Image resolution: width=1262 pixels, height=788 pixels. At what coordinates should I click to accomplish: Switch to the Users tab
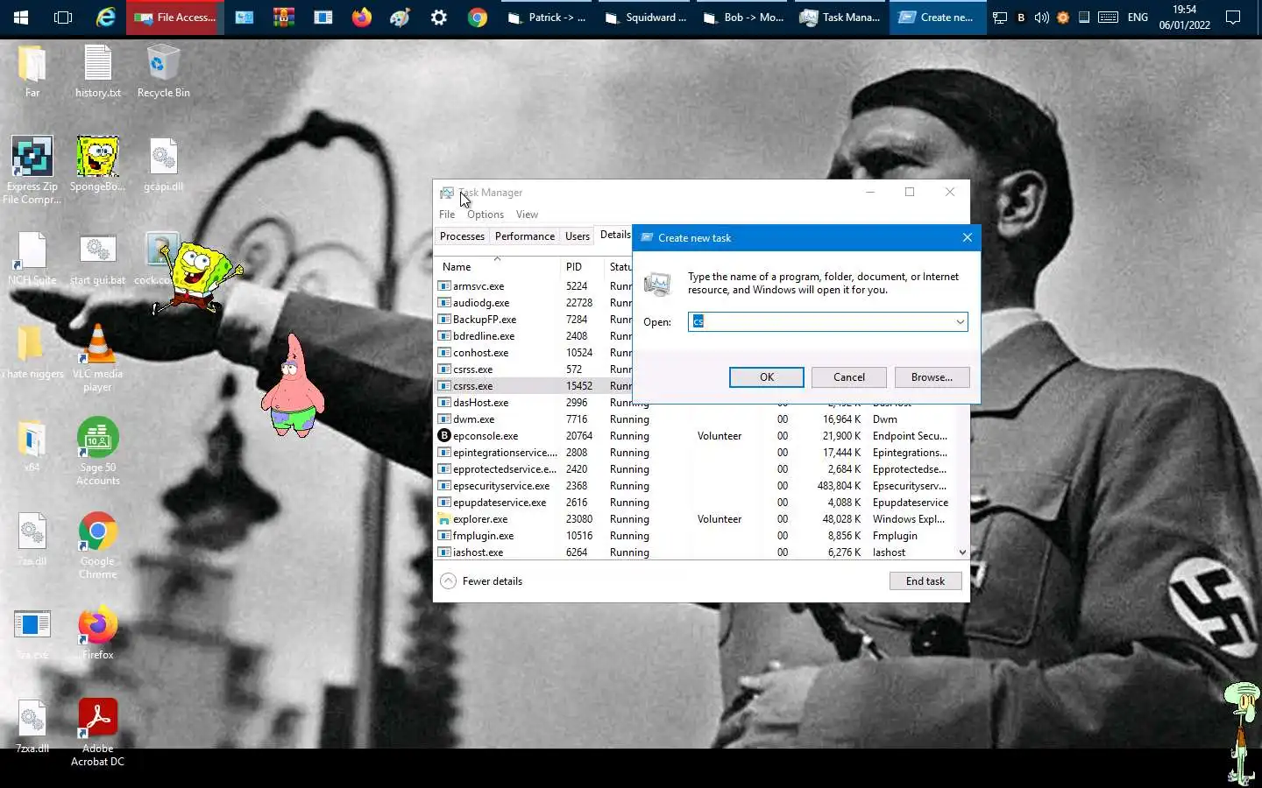[x=577, y=236]
